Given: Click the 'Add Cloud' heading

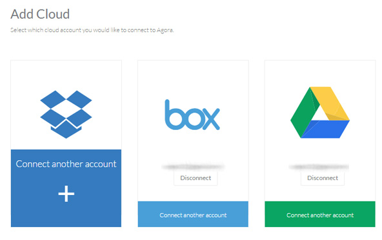Looking at the screenshot, I should point(40,14).
